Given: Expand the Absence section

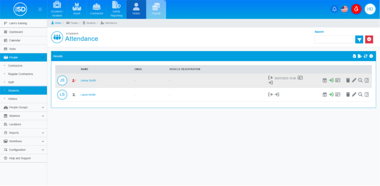Looking at the screenshot, I should [24, 116].
